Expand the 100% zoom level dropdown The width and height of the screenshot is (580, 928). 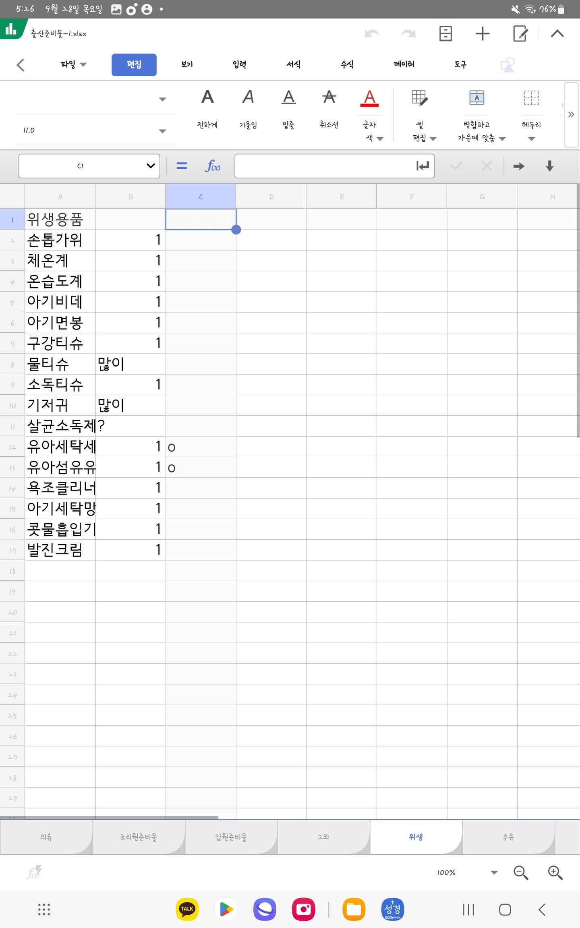pos(494,872)
